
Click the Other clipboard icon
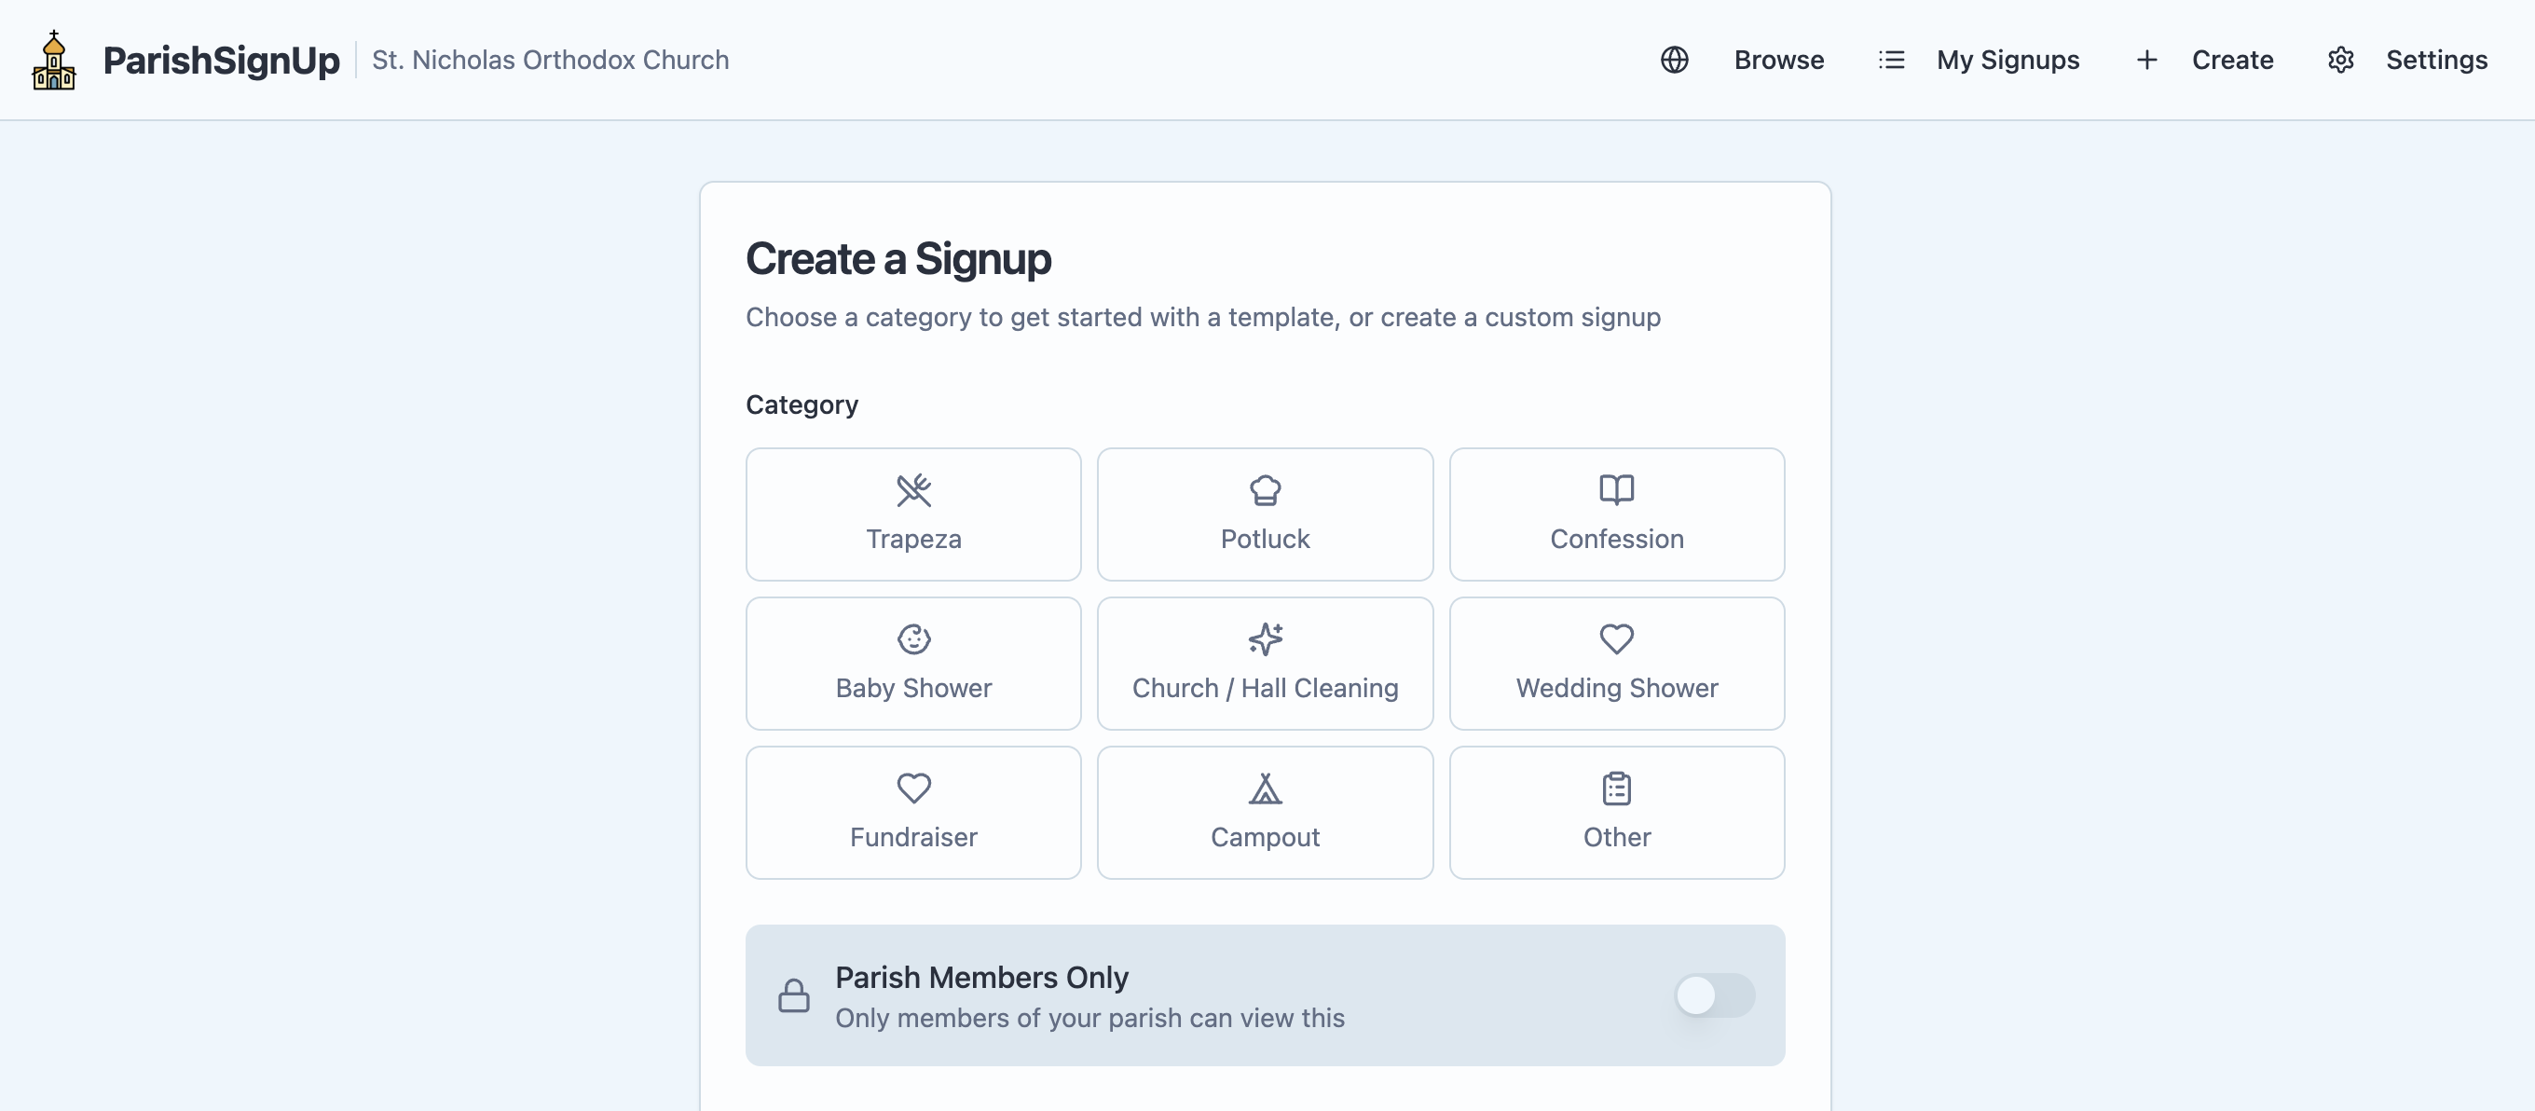(x=1616, y=789)
